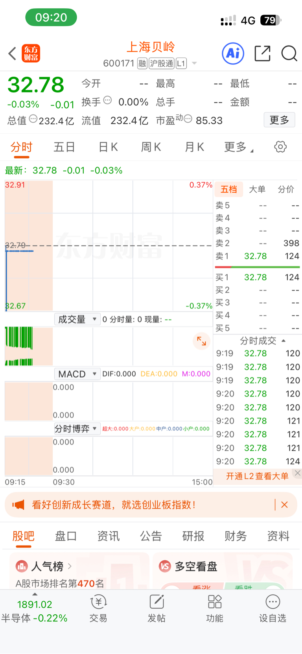Image resolution: width=302 pixels, height=654 pixels.
Task: Tap the 更多 quote details button
Action: point(279,120)
